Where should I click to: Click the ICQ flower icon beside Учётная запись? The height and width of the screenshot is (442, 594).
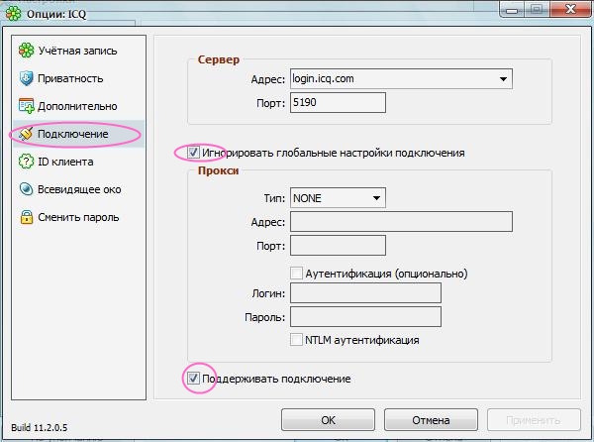tap(26, 51)
